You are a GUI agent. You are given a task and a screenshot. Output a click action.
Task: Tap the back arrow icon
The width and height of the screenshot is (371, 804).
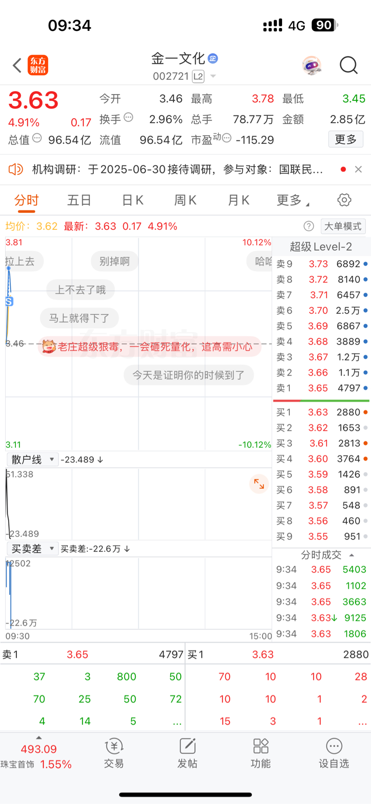pyautogui.click(x=17, y=65)
